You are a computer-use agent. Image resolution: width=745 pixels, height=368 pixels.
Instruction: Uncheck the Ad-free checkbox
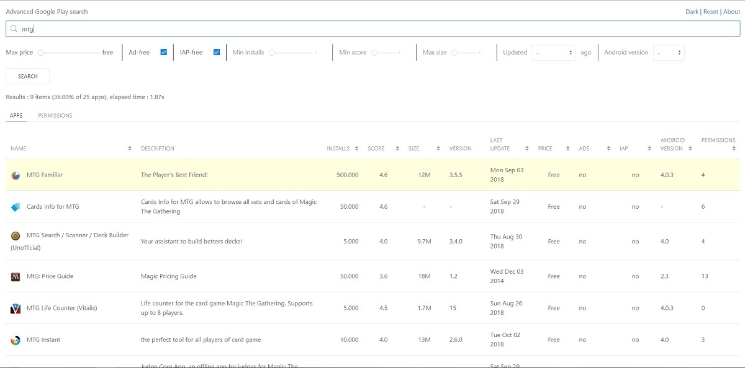[x=164, y=52]
